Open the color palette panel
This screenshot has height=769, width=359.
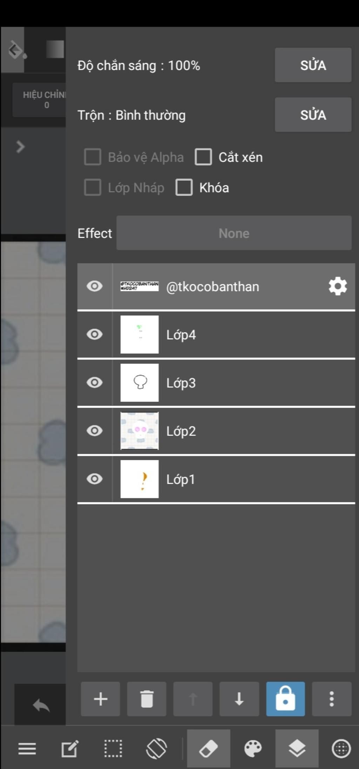[x=253, y=749]
